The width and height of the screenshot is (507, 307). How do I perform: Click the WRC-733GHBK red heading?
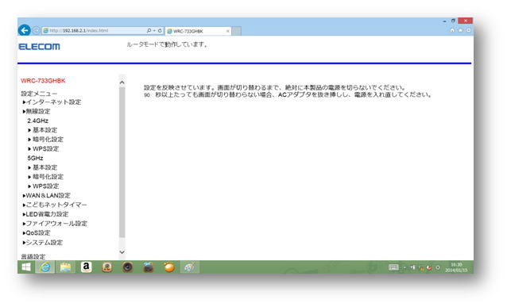[x=43, y=81]
